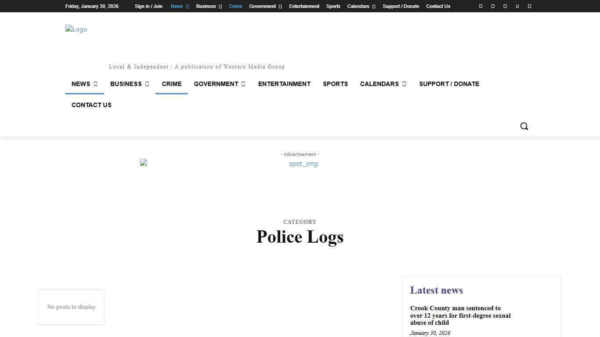Select SPORTS in the main navigation
This screenshot has width=600, height=337.
click(335, 84)
